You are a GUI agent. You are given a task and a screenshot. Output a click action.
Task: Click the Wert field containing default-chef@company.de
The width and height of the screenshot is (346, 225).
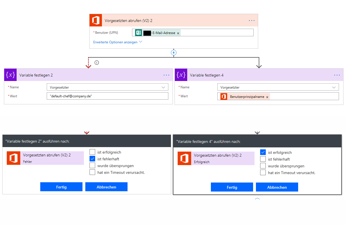click(x=108, y=96)
